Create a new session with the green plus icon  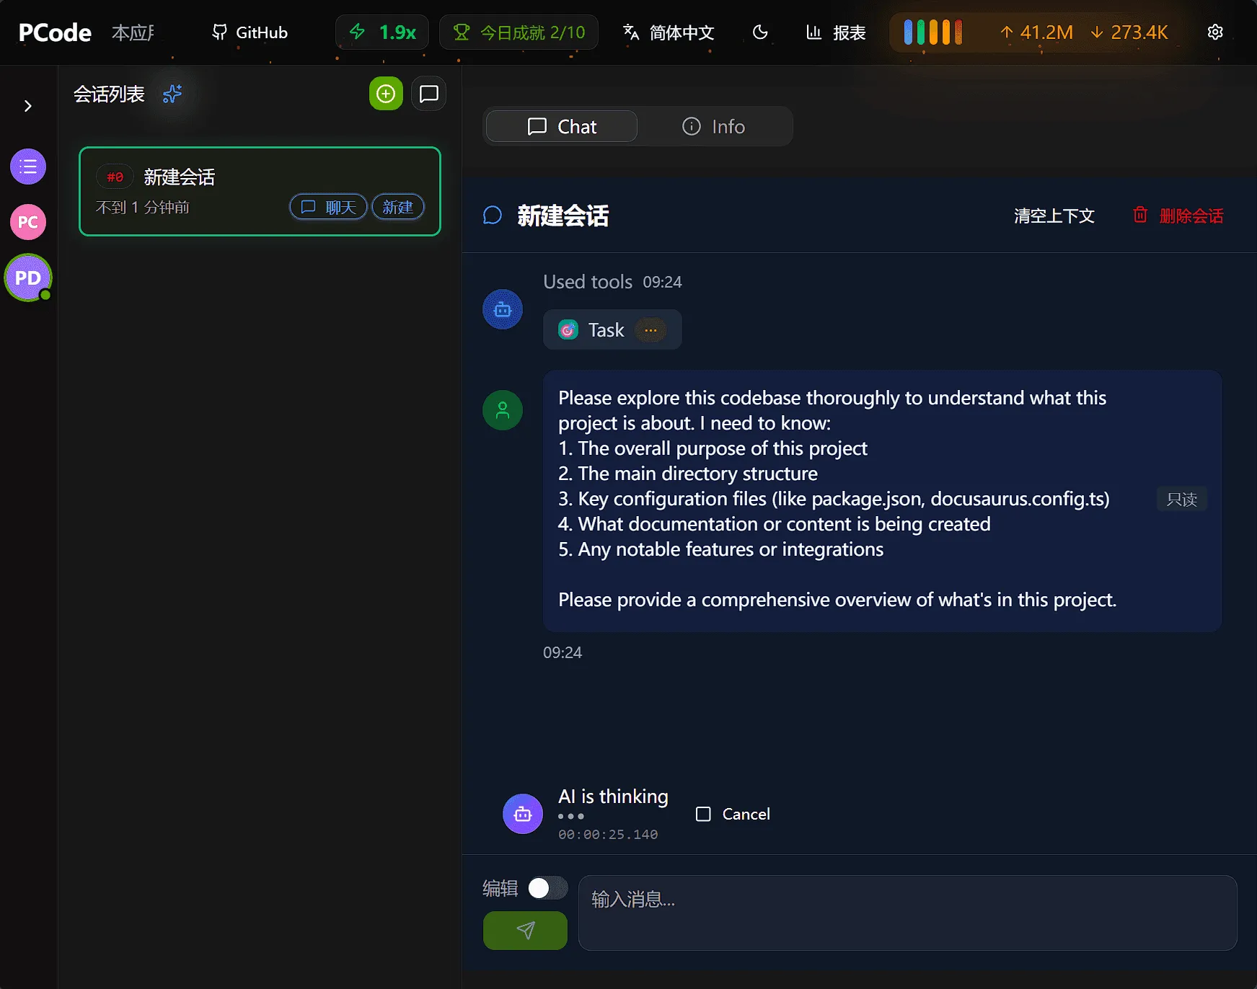tap(386, 94)
